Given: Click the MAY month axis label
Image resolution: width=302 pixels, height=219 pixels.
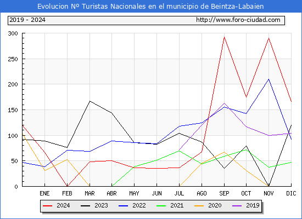Looking at the screenshot, I should click(x=134, y=193).
